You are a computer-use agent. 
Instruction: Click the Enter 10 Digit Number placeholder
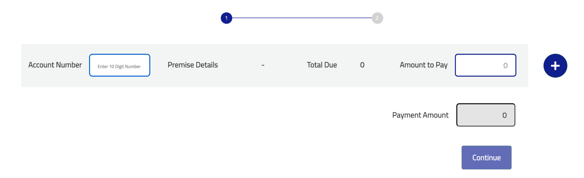119,66
